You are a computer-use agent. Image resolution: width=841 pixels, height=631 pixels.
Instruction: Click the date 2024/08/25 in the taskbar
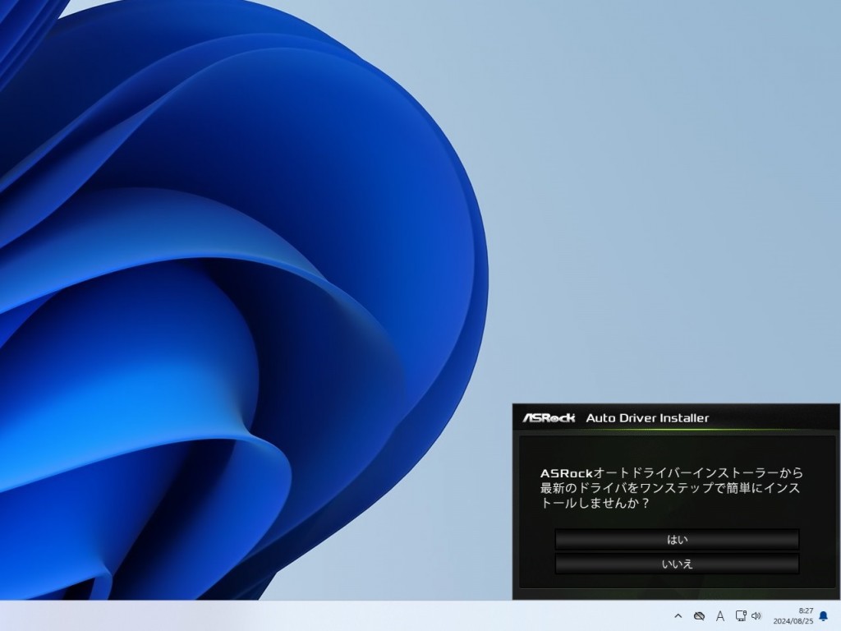pos(793,621)
